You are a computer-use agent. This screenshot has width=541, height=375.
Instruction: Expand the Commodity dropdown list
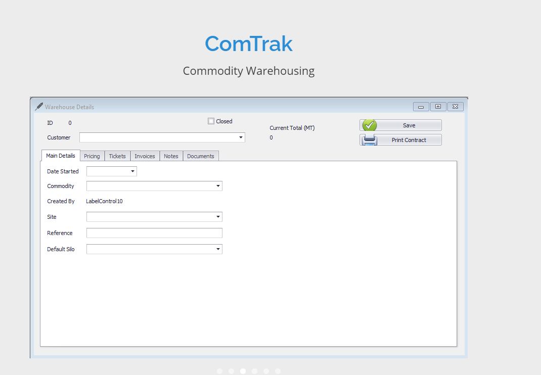[x=218, y=186]
